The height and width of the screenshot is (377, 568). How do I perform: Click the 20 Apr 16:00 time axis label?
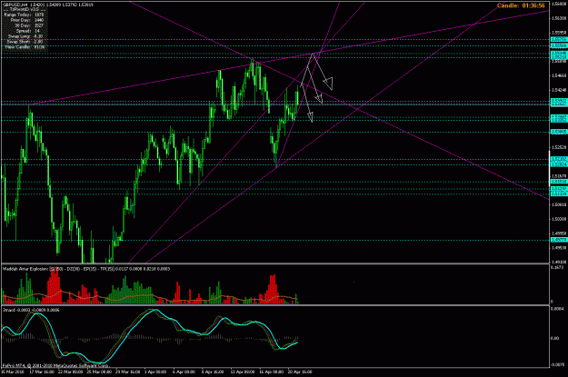coord(300,372)
